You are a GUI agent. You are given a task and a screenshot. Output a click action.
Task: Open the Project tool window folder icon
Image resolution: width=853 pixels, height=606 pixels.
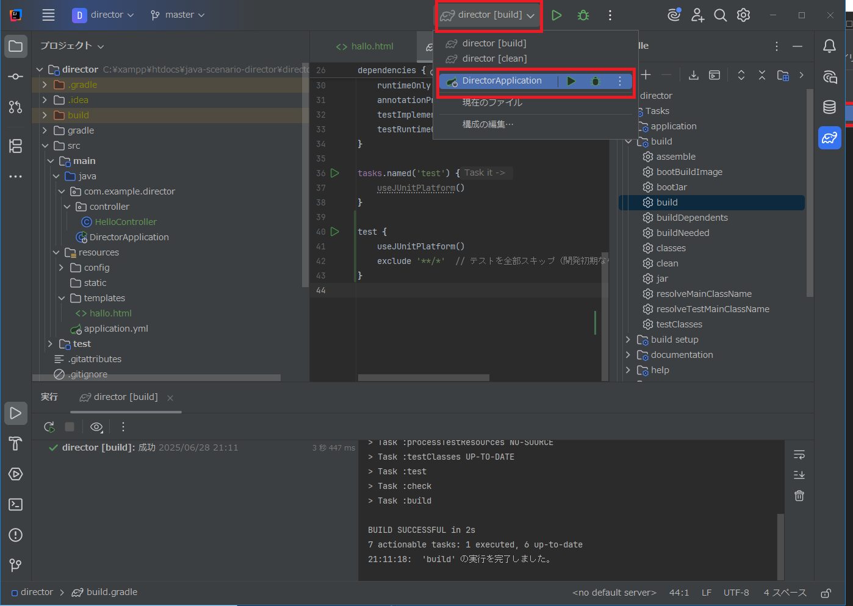[16, 46]
